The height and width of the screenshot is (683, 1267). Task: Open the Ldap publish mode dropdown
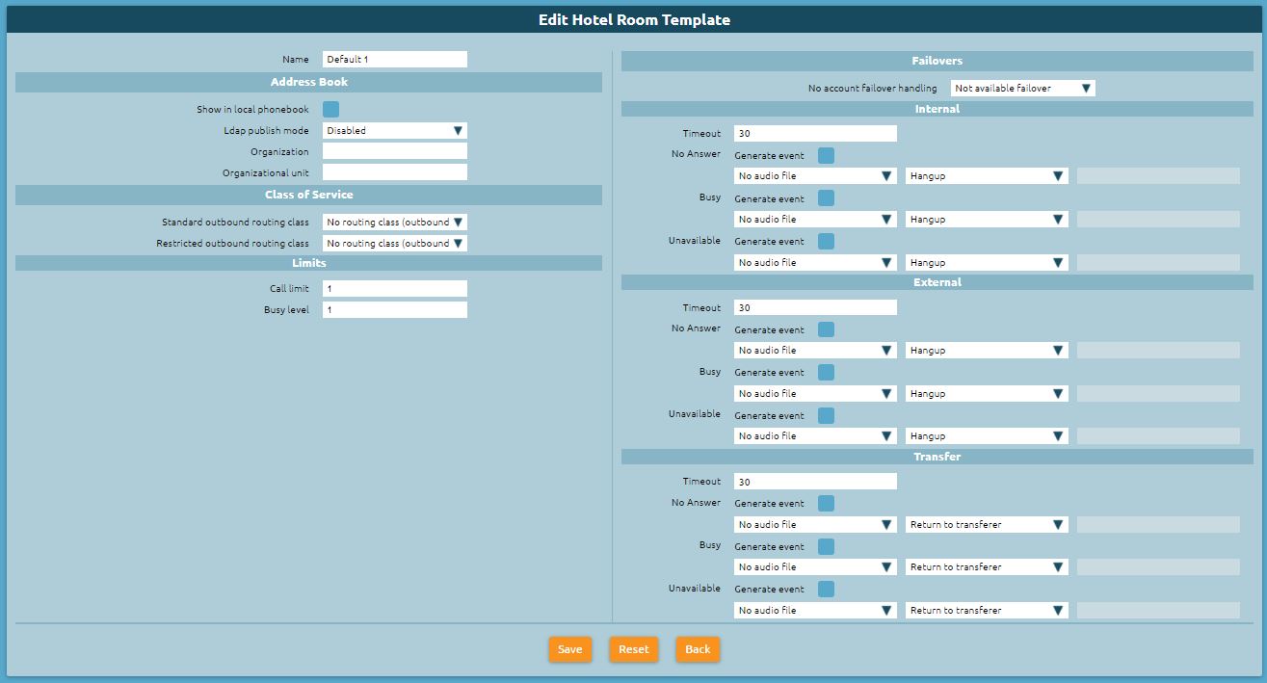395,130
